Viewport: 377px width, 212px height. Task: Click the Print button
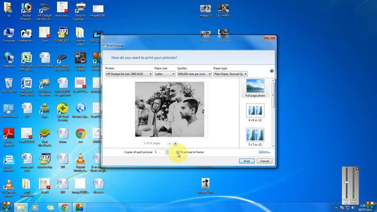click(x=247, y=161)
